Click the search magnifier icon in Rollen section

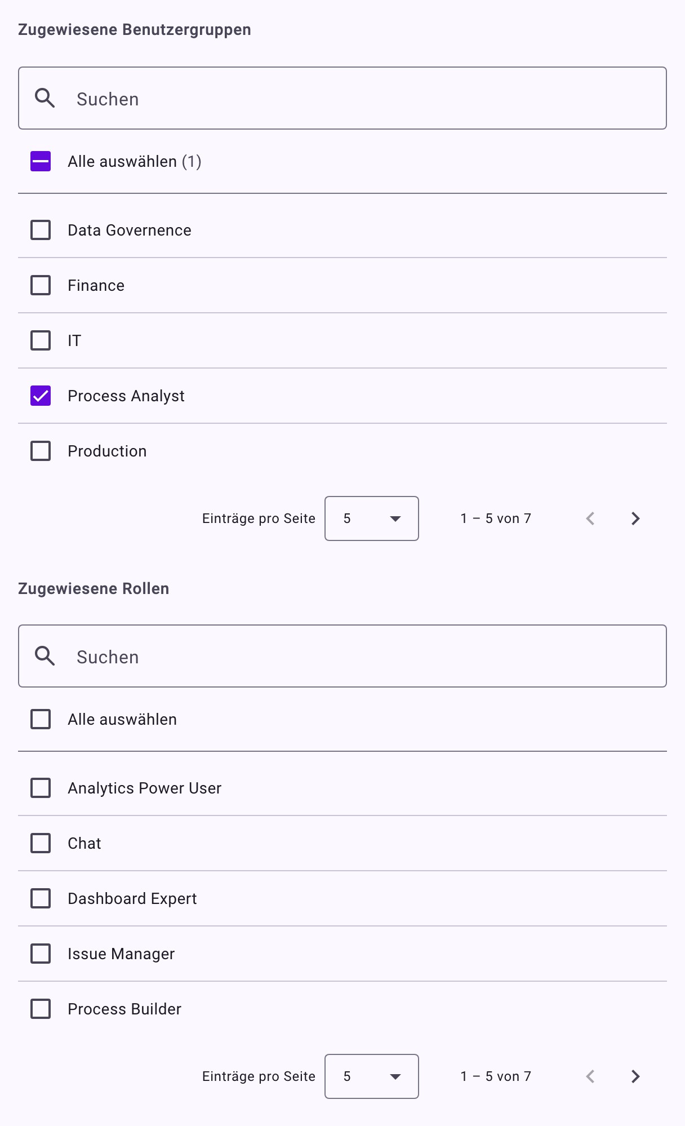(x=45, y=656)
